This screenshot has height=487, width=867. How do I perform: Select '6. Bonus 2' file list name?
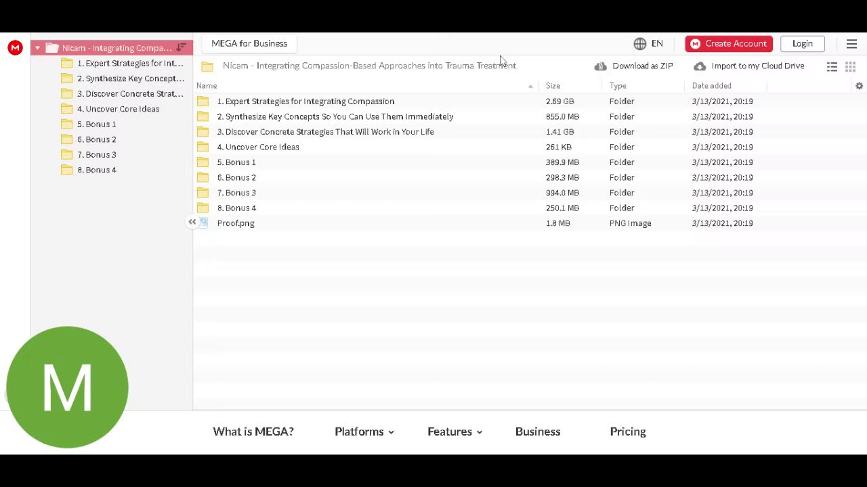pyautogui.click(x=236, y=177)
